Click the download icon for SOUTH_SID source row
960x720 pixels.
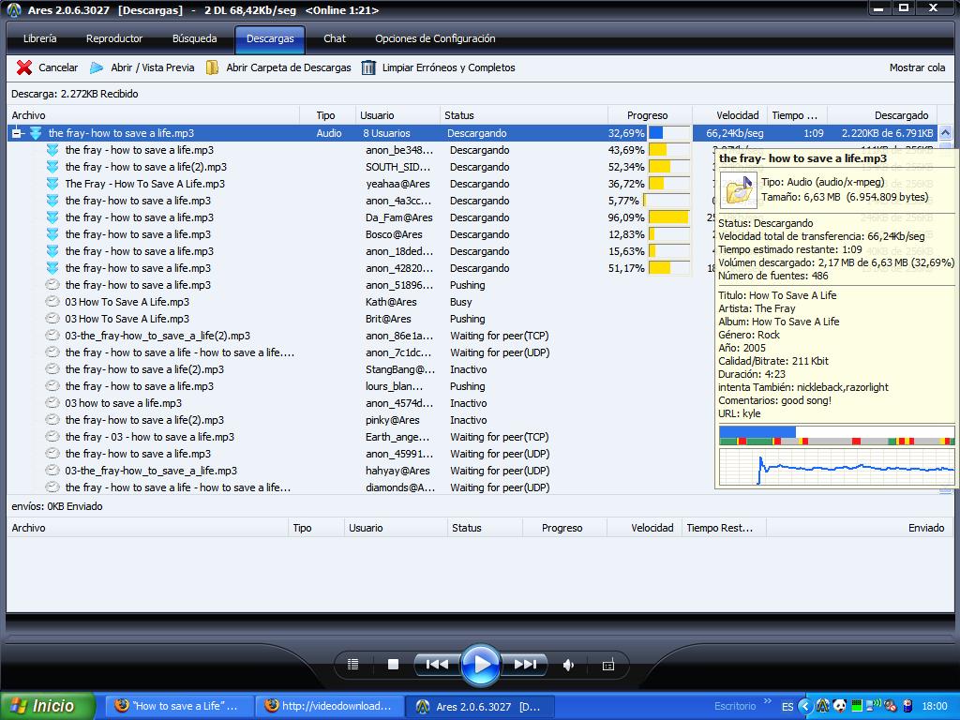coord(52,167)
